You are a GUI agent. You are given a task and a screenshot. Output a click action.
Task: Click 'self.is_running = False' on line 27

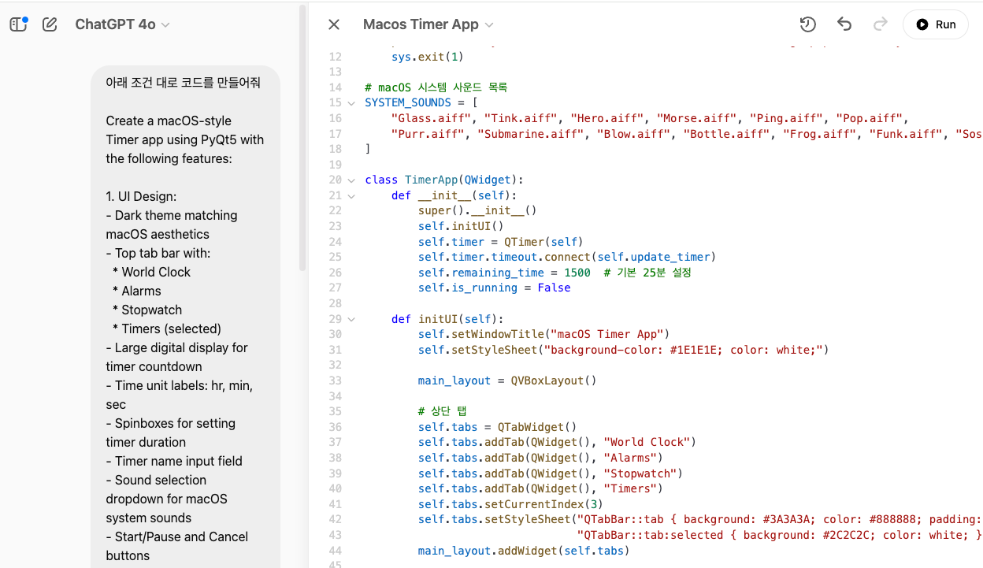(x=494, y=288)
